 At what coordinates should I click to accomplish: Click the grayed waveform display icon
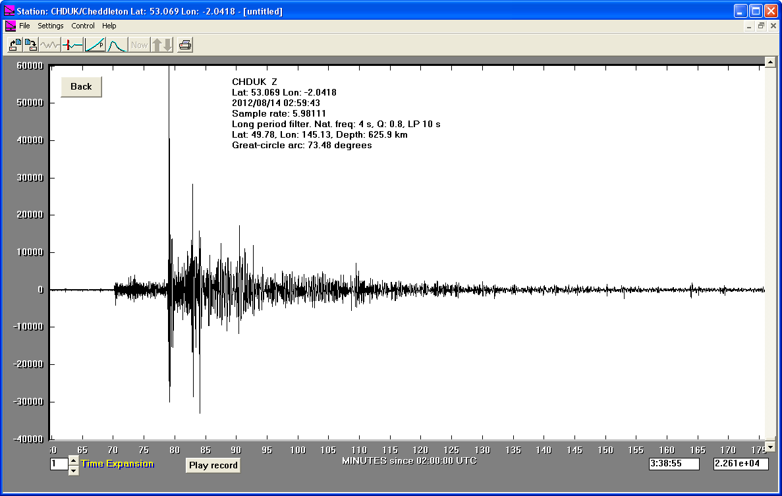tap(50, 45)
